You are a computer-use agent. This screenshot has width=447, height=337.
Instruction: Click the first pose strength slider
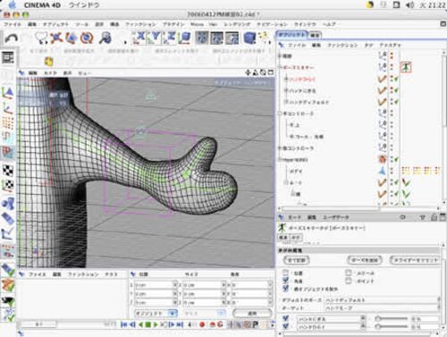[392, 318]
